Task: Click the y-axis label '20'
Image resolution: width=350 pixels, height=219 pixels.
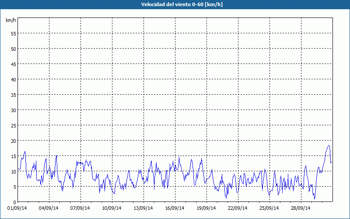Action: click(14, 141)
